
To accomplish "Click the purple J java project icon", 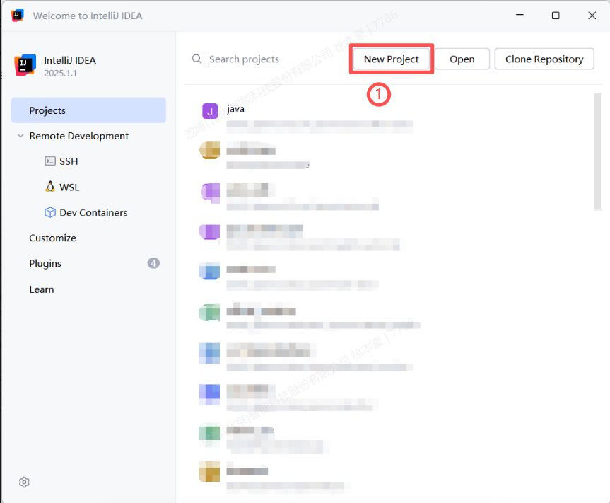I will pyautogui.click(x=210, y=111).
